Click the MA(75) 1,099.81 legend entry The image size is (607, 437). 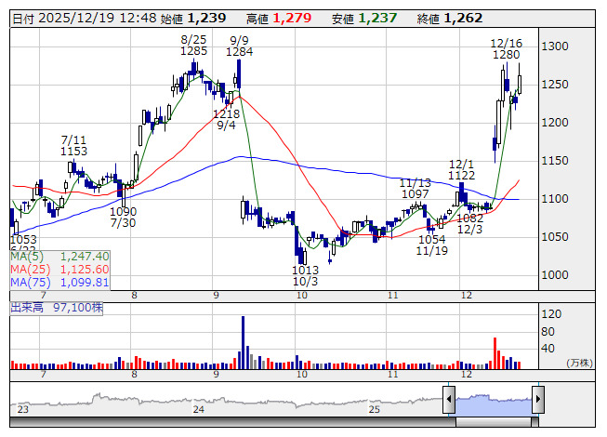(x=60, y=283)
